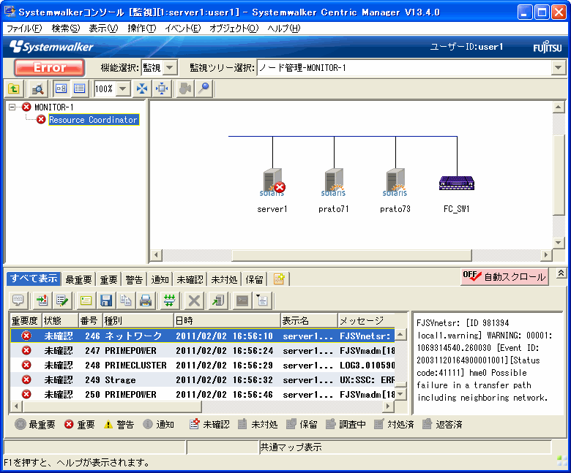Image resolution: width=571 pixels, height=473 pixels.
Task: Select the FC_SW1 switch icon
Action: pos(457,183)
